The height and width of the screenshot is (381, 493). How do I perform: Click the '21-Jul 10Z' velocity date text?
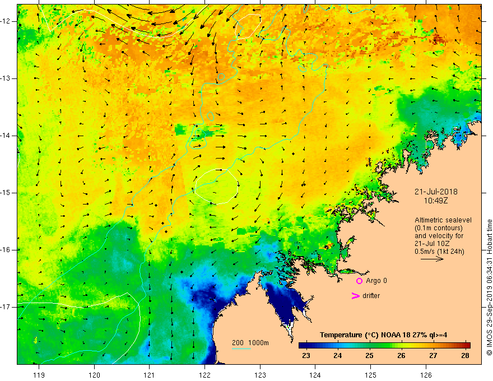click(432, 244)
